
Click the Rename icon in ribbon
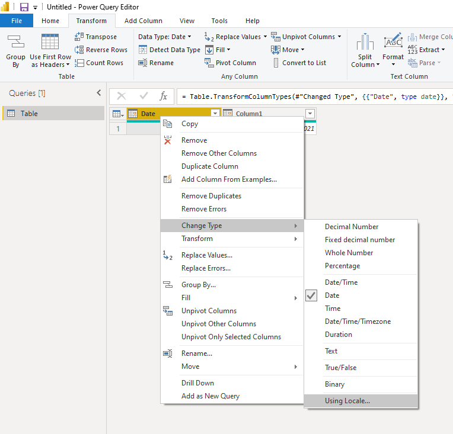coord(143,63)
